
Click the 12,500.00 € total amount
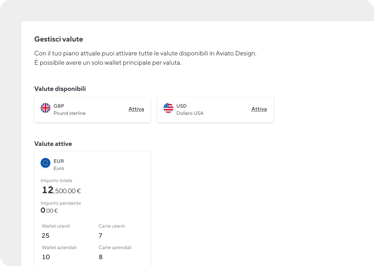[x=61, y=191]
